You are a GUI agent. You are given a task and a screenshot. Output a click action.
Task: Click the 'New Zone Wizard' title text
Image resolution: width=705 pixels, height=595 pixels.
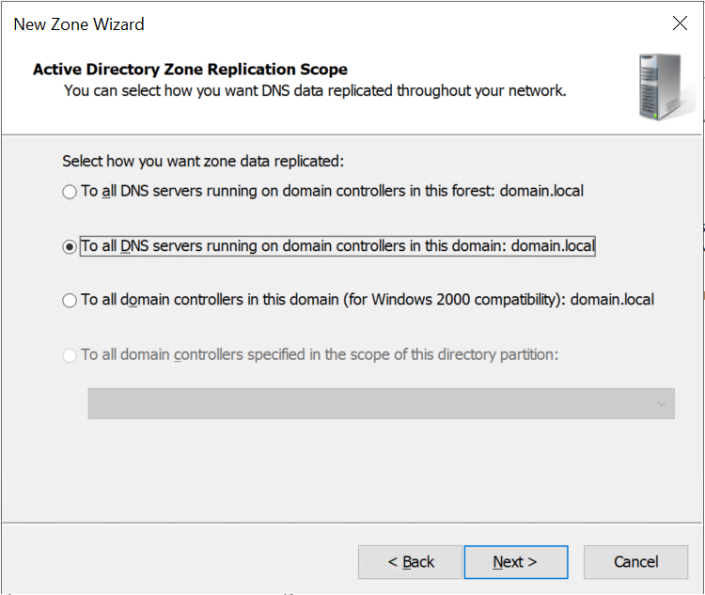coord(79,24)
